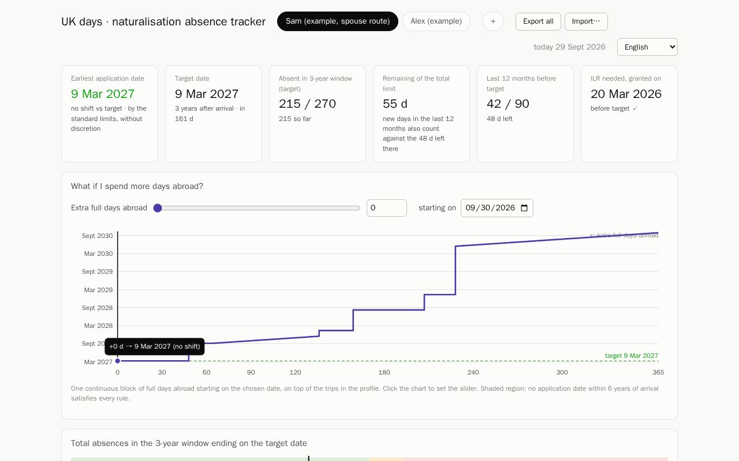Click the "365" x-axis tick label
Image resolution: width=739 pixels, height=461 pixels.
pyautogui.click(x=658, y=372)
